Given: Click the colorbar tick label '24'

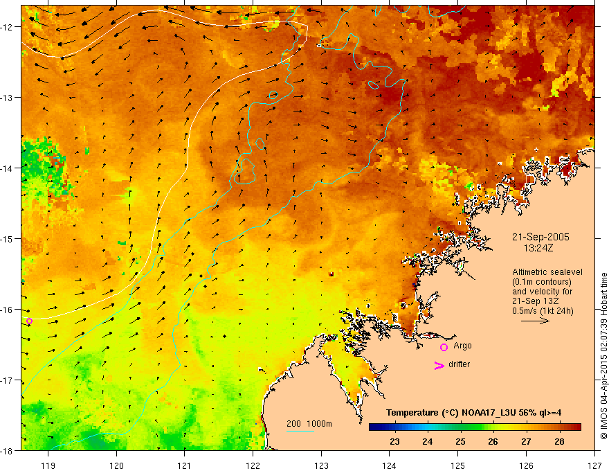Looking at the screenshot, I should (428, 442).
